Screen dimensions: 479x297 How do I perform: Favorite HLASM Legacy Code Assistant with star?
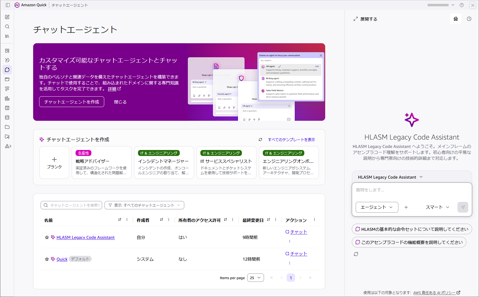point(47,237)
